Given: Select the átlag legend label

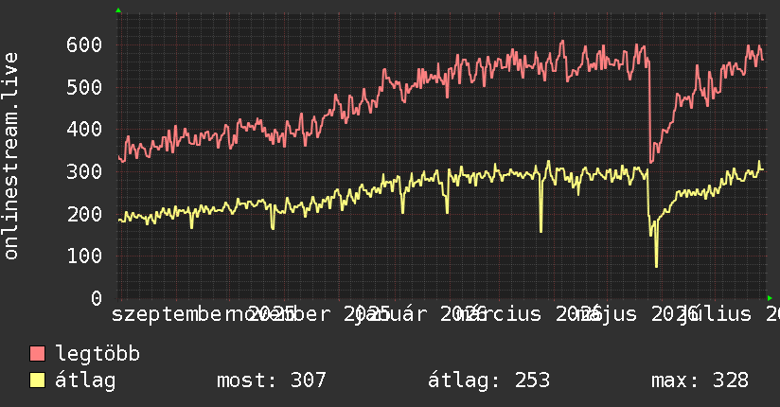Looking at the screenshot, I should click(85, 380).
